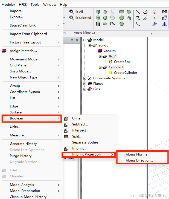
Task: Select Cylinder1 in the history tree
Action: point(116,67)
